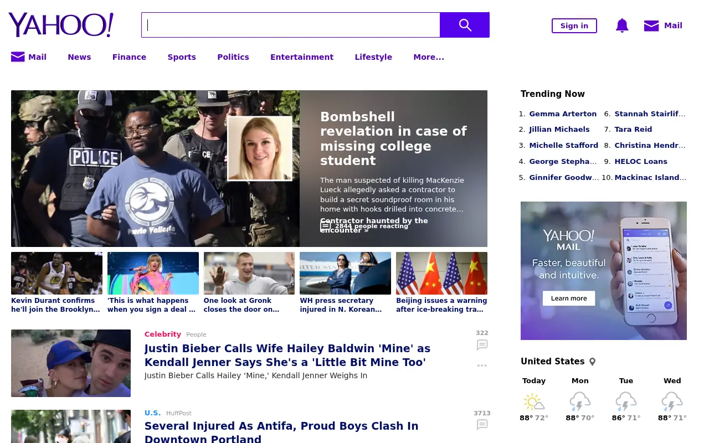Click the magnifier search button
The image size is (709, 443).
(465, 25)
